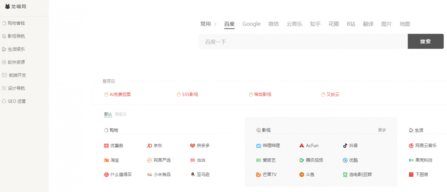Viewport: 447px width, 192px height.
Task: Select the 百度 search tab
Action: 229,24
